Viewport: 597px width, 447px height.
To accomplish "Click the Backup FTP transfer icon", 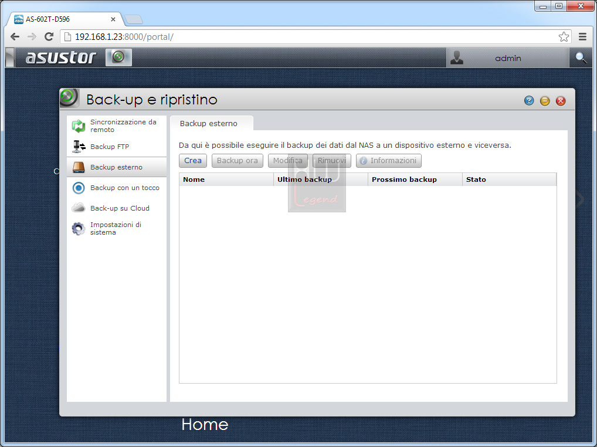I will coord(79,147).
